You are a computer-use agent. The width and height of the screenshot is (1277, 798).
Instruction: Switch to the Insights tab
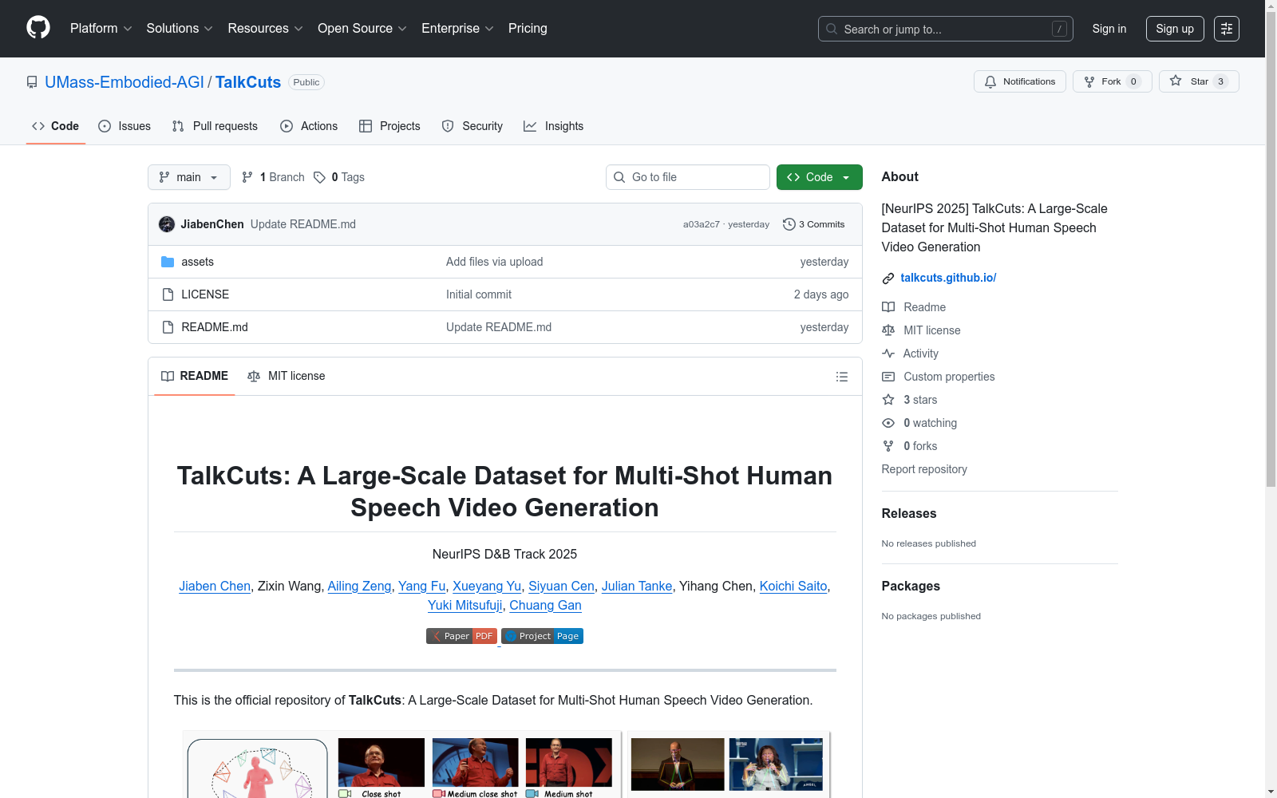[x=553, y=126]
